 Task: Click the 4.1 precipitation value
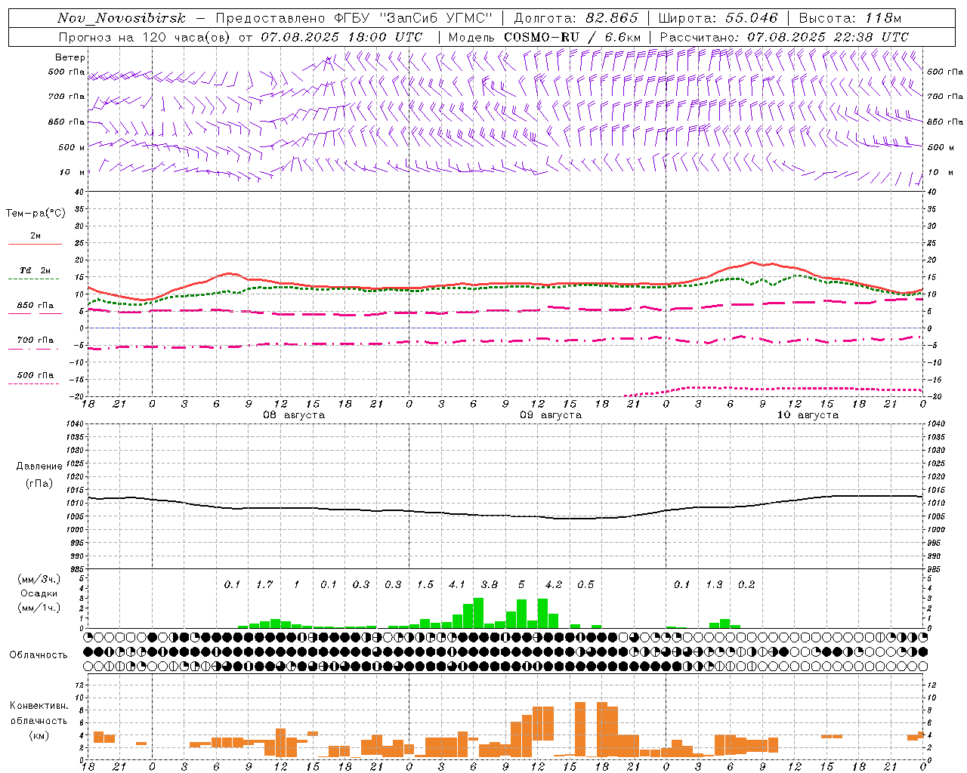(457, 584)
